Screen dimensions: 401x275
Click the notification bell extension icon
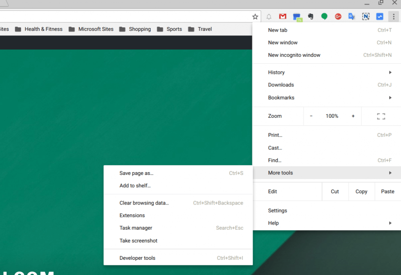pos(269,17)
